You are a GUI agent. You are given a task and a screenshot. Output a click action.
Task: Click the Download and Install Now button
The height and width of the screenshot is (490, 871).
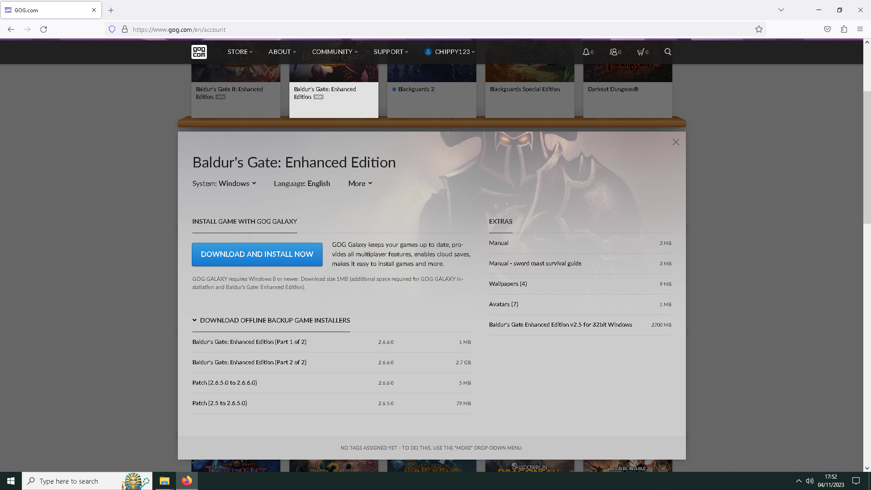pos(257,254)
